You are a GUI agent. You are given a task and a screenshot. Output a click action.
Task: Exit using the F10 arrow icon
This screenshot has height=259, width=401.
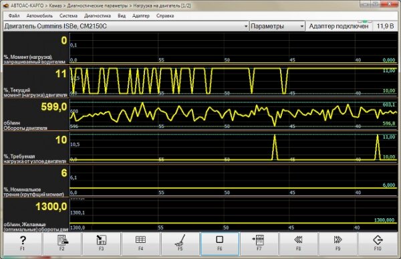click(x=378, y=244)
